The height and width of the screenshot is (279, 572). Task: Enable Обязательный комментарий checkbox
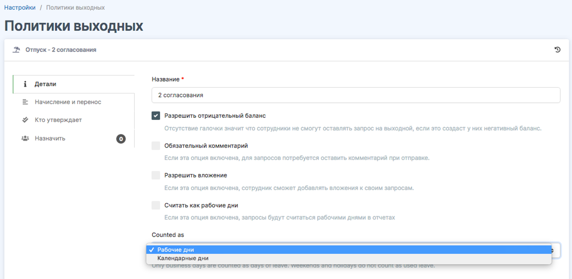coord(156,146)
